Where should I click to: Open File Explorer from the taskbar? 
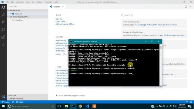pos(66,106)
